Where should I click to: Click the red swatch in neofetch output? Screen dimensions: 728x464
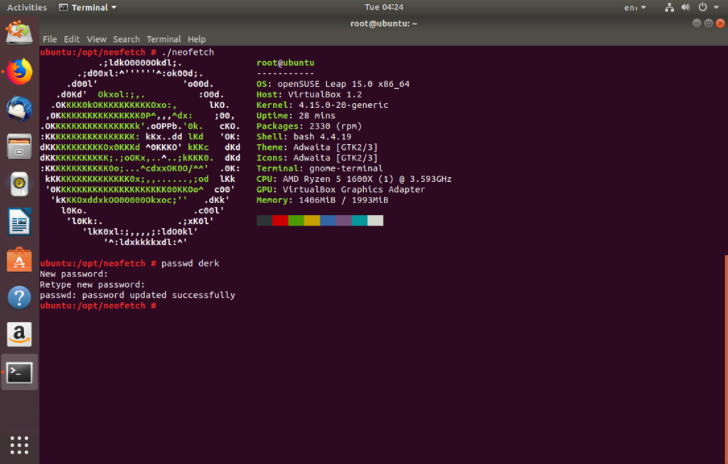click(x=280, y=220)
